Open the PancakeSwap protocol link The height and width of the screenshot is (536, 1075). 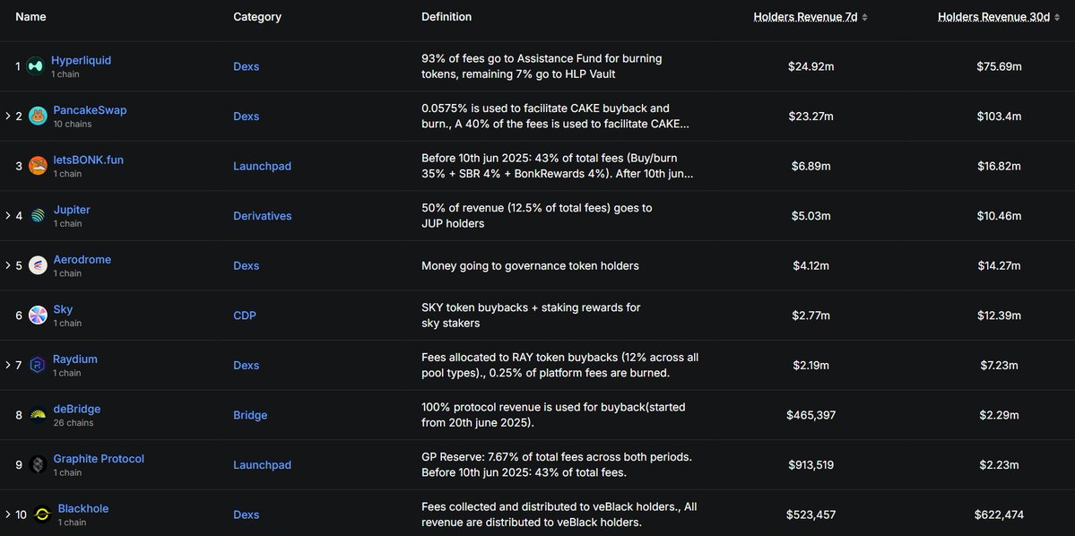pyautogui.click(x=90, y=110)
